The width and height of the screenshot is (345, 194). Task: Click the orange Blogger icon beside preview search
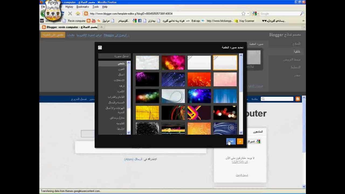coord(298,99)
